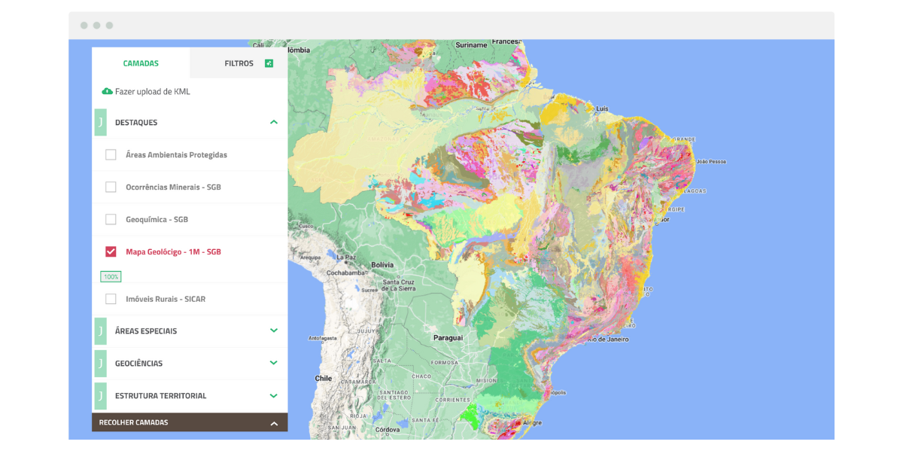903x472 pixels.
Task: Click the green badge beside ÁREAS ESPECIAIS
Action: point(100,330)
